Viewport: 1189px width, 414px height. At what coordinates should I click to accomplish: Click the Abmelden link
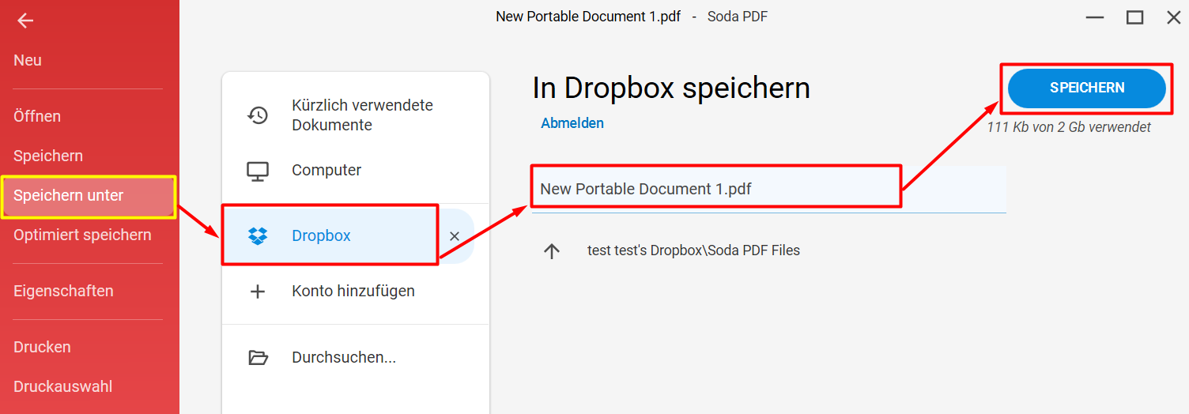(x=572, y=123)
